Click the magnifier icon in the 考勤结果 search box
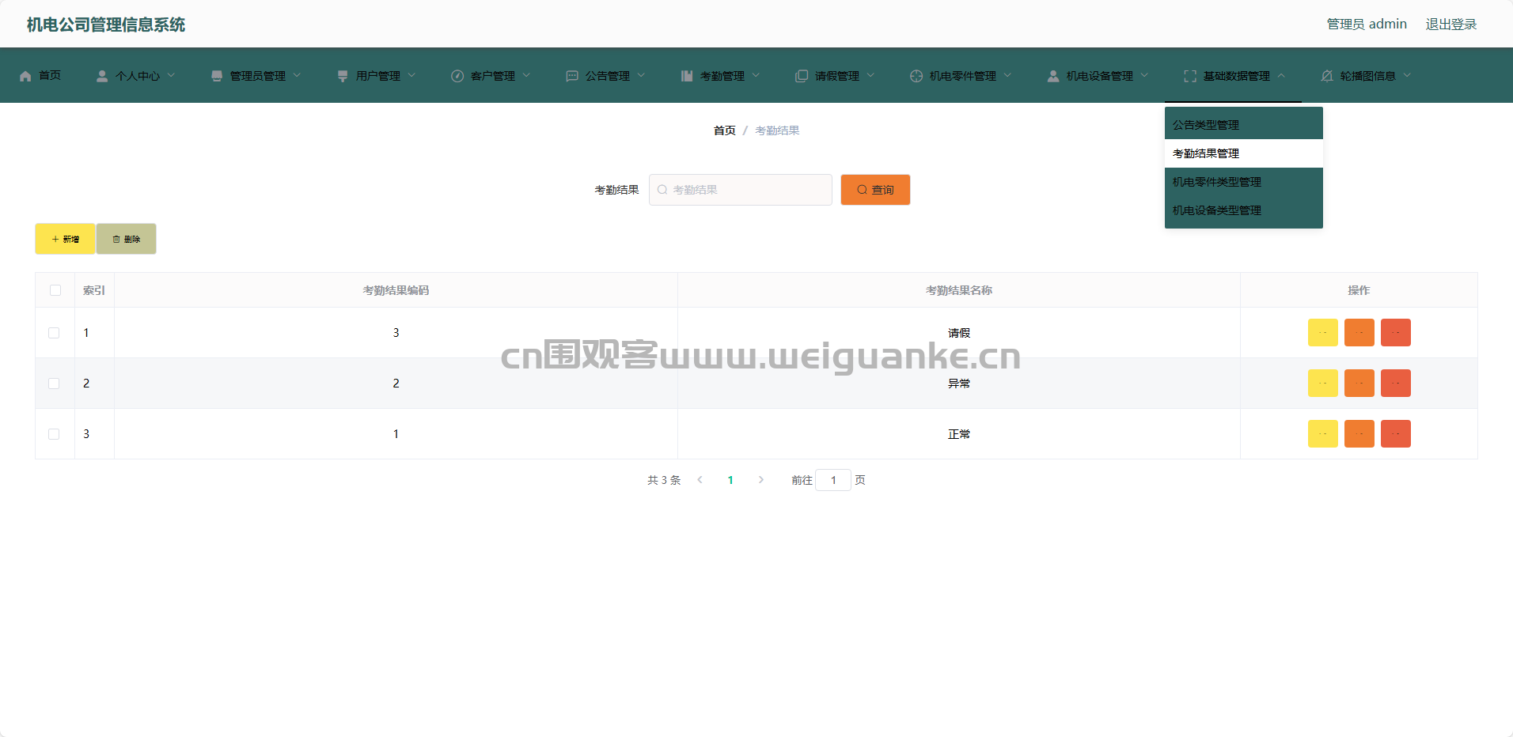Screen dimensions: 1513x737 click(x=662, y=190)
